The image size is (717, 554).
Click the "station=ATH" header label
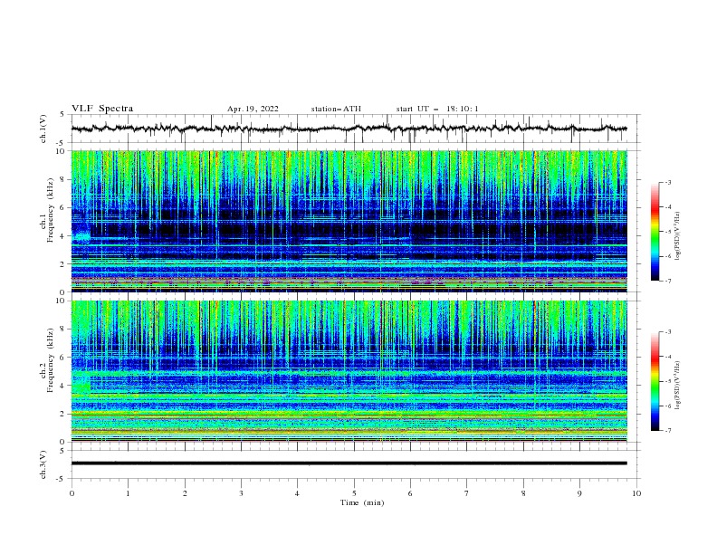coord(336,109)
